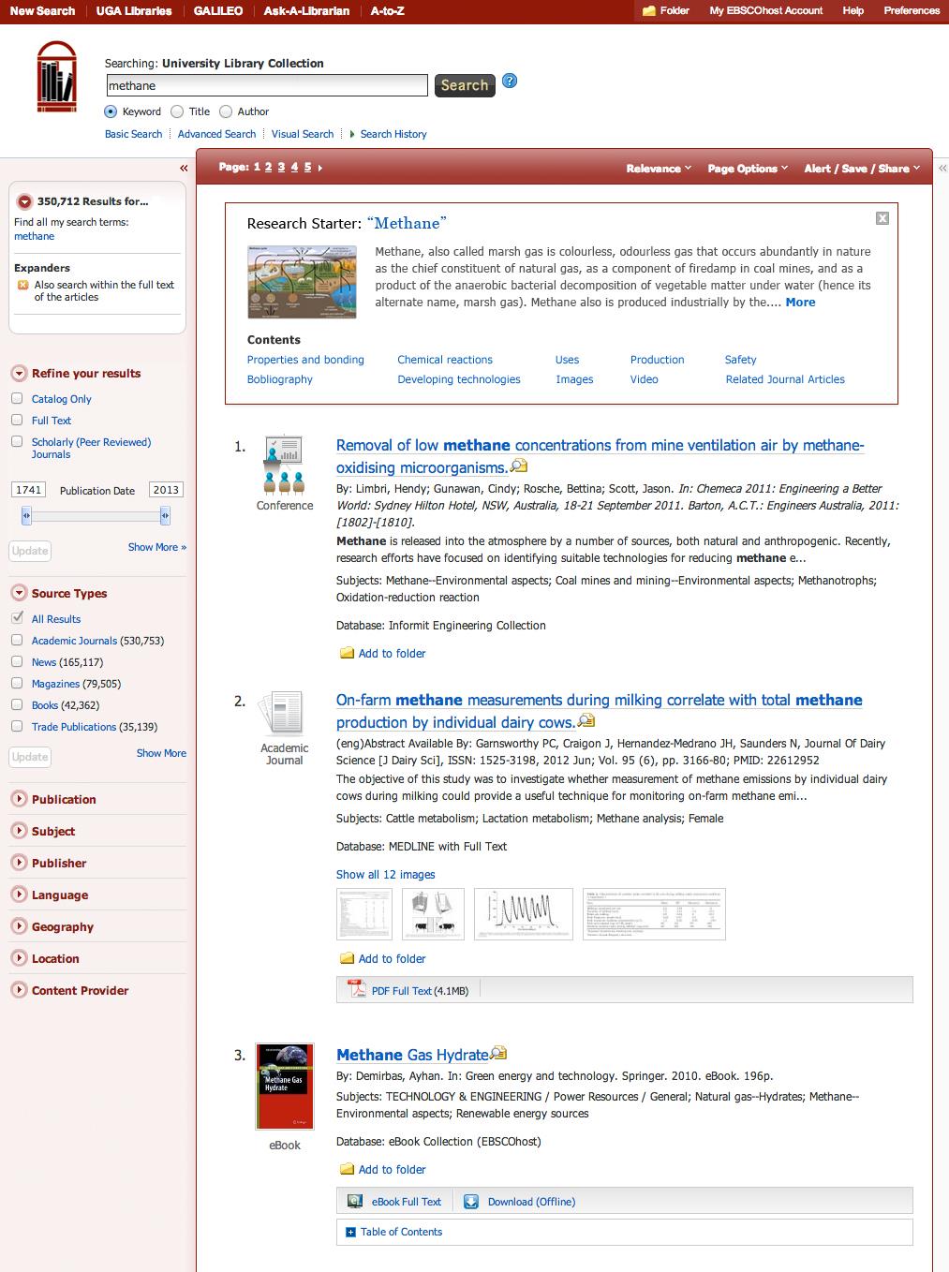Click the Search button
The width and height of the screenshot is (949, 1272).
click(465, 85)
